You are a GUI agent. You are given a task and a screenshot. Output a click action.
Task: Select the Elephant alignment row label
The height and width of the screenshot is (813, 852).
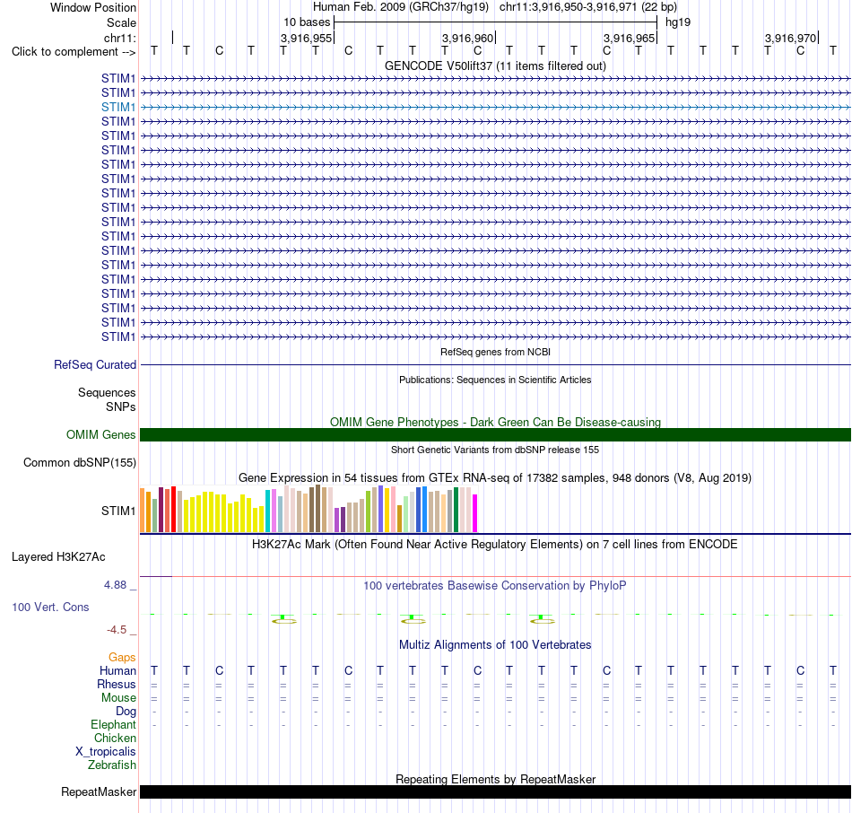coord(114,724)
